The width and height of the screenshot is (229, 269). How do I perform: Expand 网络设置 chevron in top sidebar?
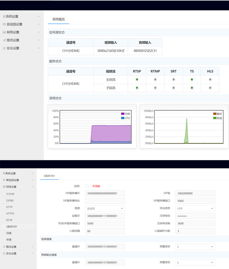point(39,32)
